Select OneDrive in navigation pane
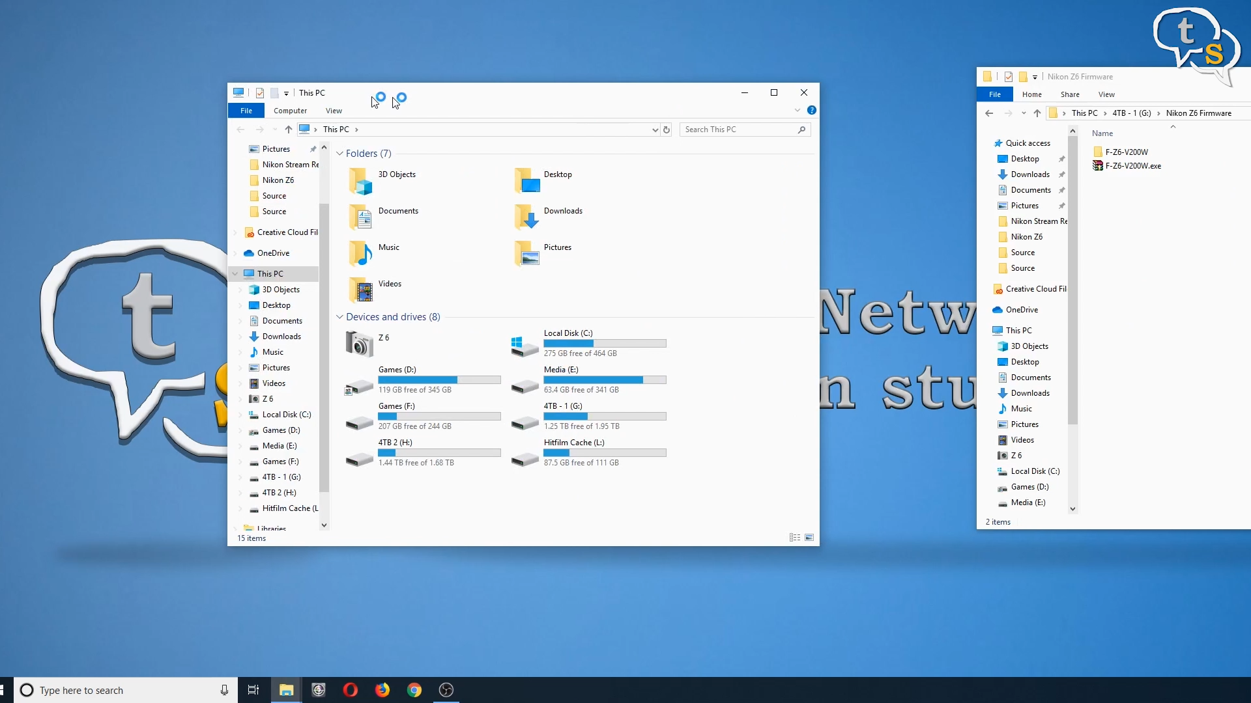 click(273, 253)
